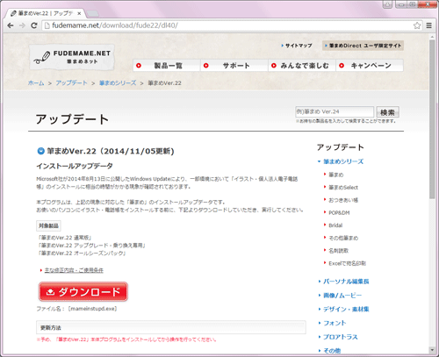Click the FUDEMAME.NET logo

(x=72, y=57)
